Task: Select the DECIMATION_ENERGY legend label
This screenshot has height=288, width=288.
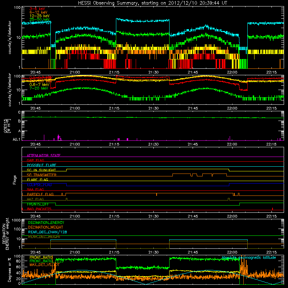Action: [46, 222]
